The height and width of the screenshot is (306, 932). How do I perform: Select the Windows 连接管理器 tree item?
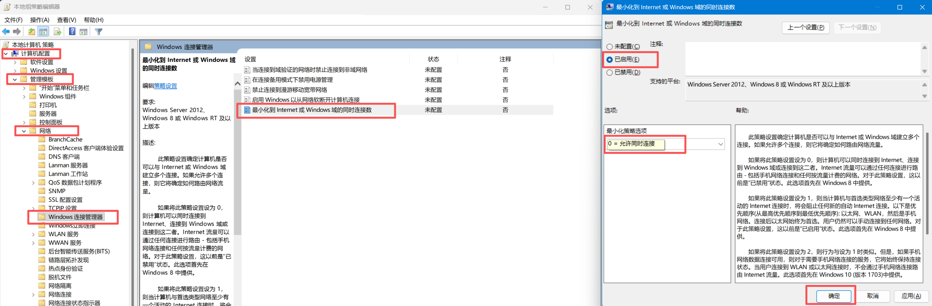(76, 217)
